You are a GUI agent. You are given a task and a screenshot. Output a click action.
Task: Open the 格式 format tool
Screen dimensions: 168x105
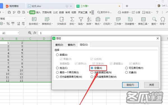click(x=98, y=21)
